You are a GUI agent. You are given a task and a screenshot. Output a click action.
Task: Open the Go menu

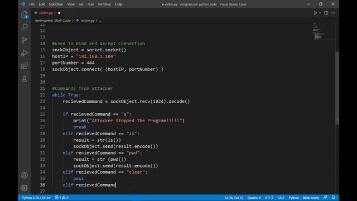(81, 4)
